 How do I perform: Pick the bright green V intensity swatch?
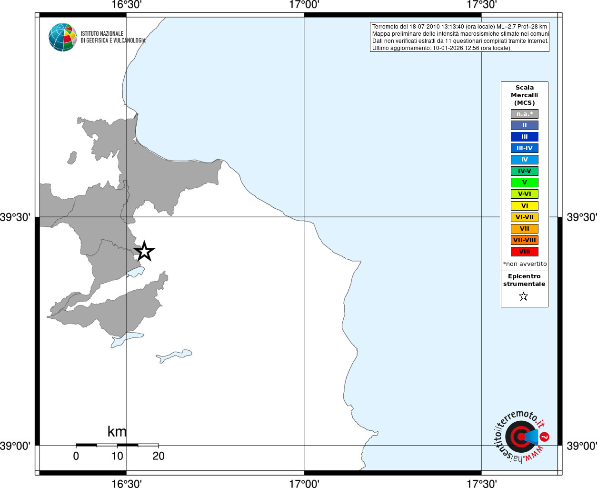coord(524,183)
